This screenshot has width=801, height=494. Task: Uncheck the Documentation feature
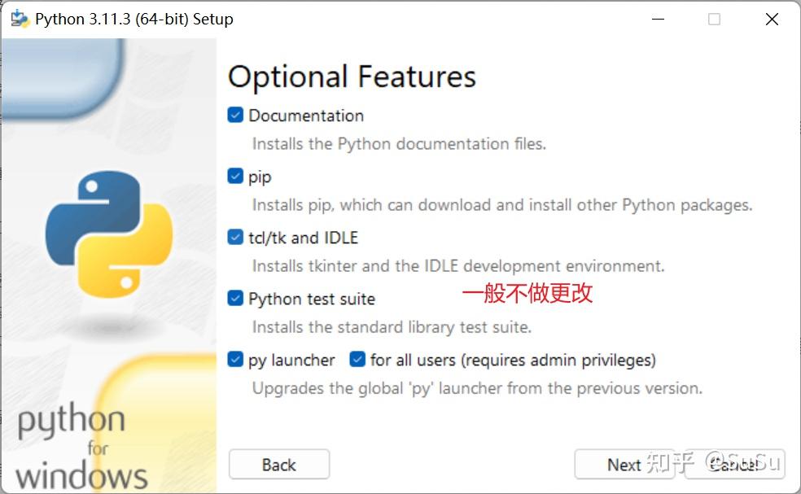(x=234, y=115)
